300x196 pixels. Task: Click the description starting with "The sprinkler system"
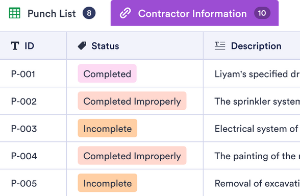[x=257, y=101]
